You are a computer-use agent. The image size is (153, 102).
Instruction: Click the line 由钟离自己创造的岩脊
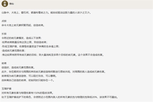pos(28,80)
